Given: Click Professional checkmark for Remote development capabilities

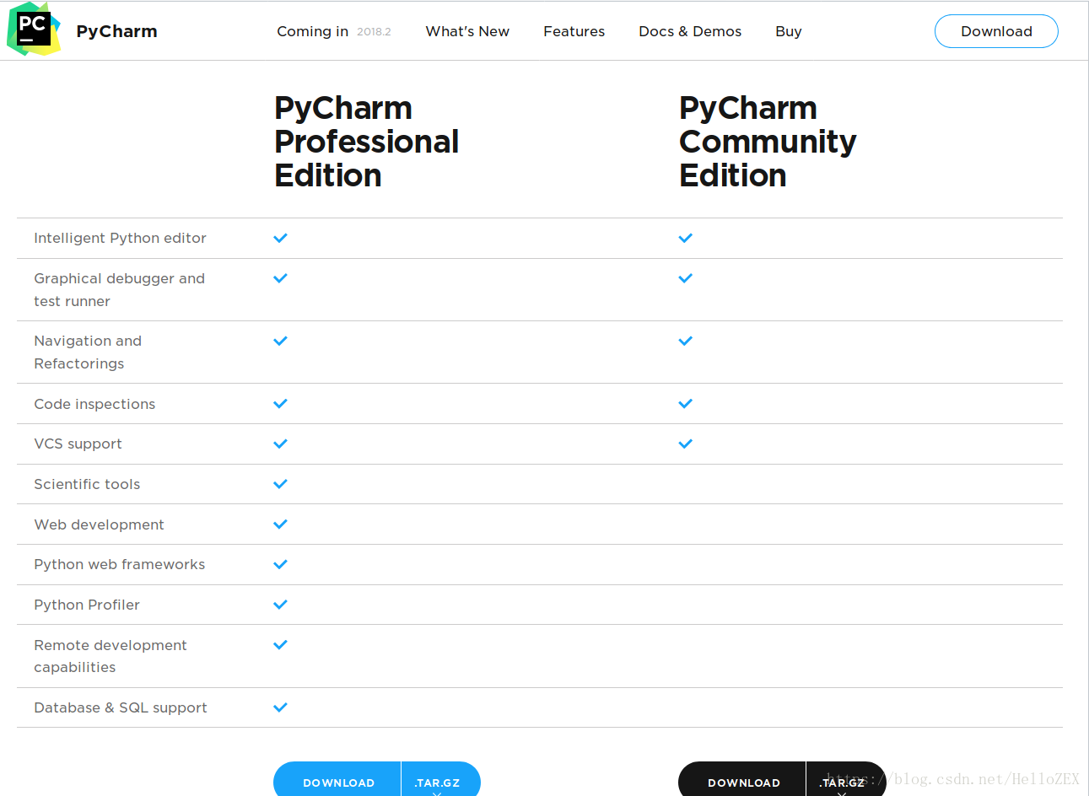Looking at the screenshot, I should click(281, 645).
